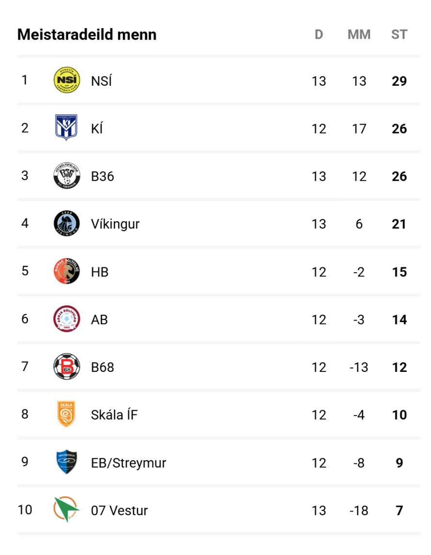Viewport: 431px width, 555px height.
Task: Click the ST points column header
Action: click(x=399, y=34)
